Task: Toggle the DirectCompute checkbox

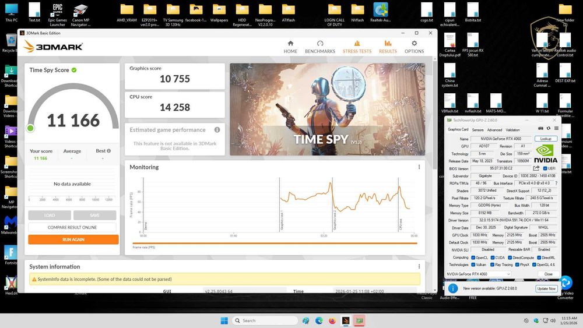Action: tap(510, 258)
